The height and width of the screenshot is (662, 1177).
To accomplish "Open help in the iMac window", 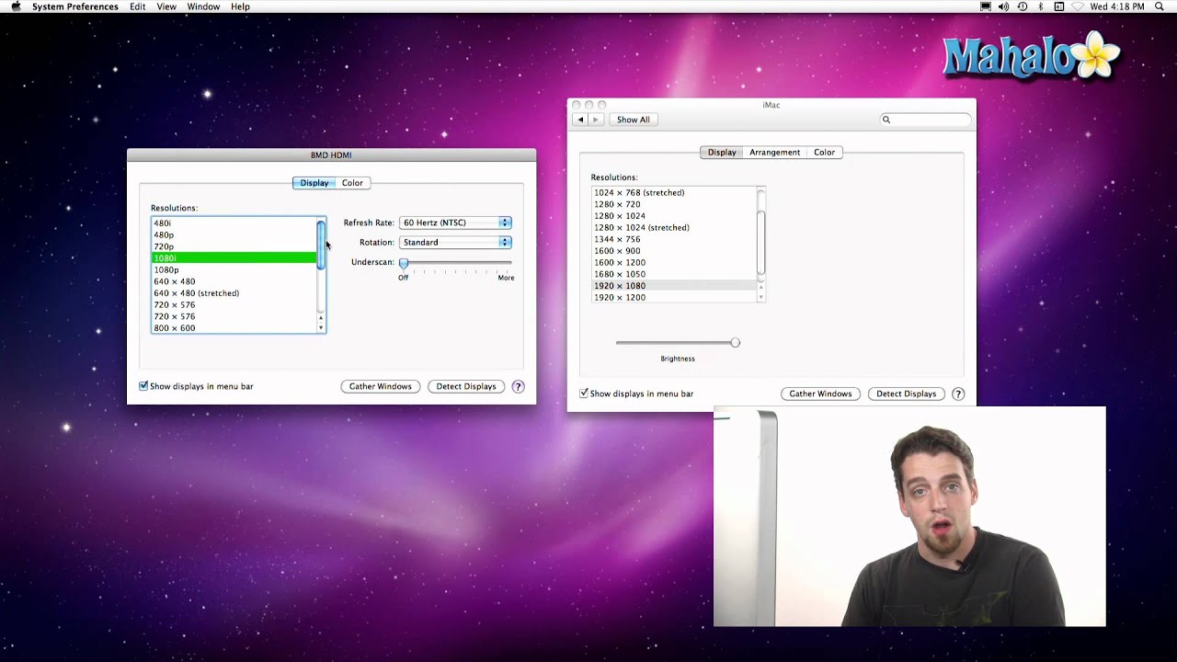I will click(958, 394).
